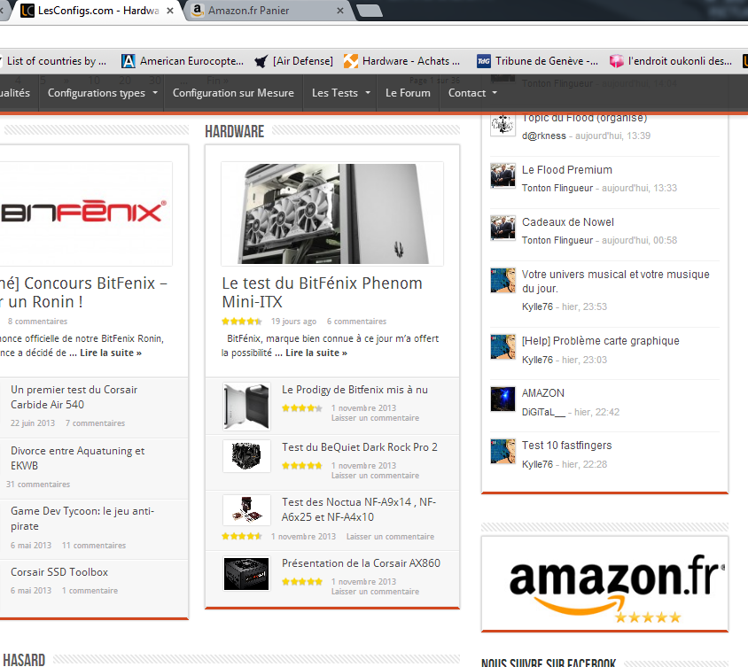Open 'Test du BeQuiet Dark Rock Pro 2'
The height and width of the screenshot is (667, 748).
tap(359, 447)
